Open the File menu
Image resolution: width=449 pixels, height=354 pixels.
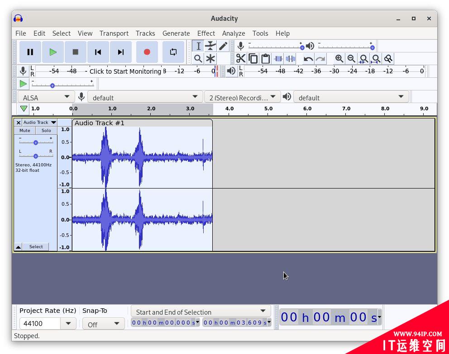[21, 33]
